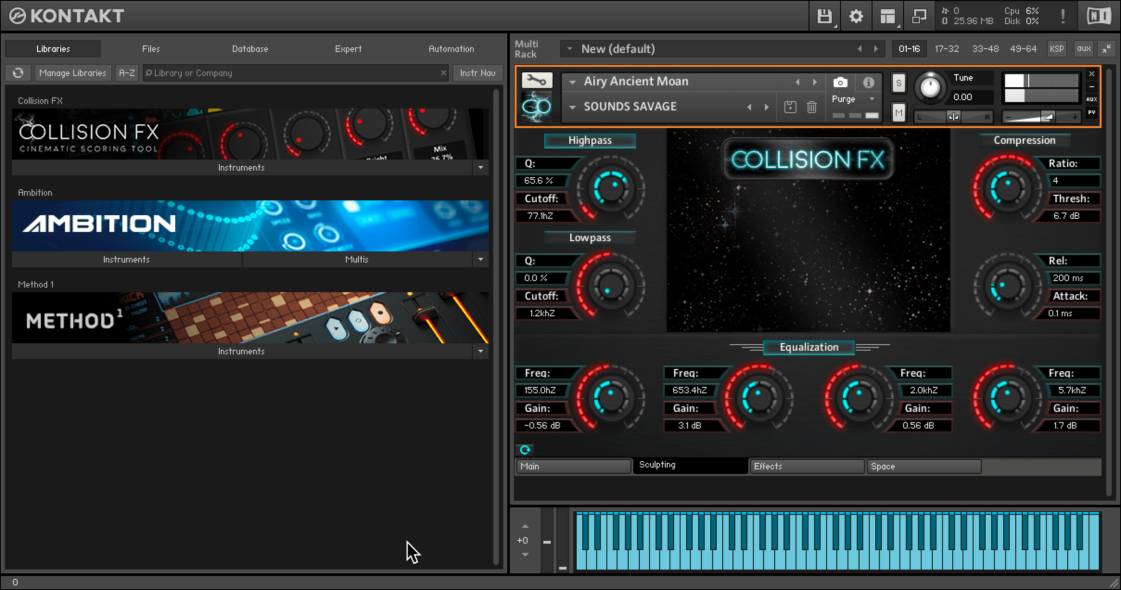The height and width of the screenshot is (590, 1121).
Task: Click the instrument info icon
Action: [868, 83]
